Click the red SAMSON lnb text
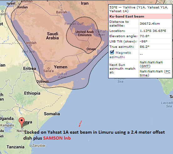The width and height of the screenshot is (173, 154). (x=57, y=138)
